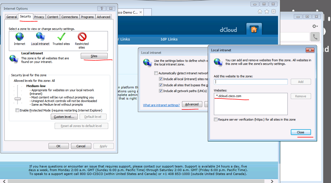Switch to the Security tab
This screenshot has height=183, width=331.
click(25, 16)
